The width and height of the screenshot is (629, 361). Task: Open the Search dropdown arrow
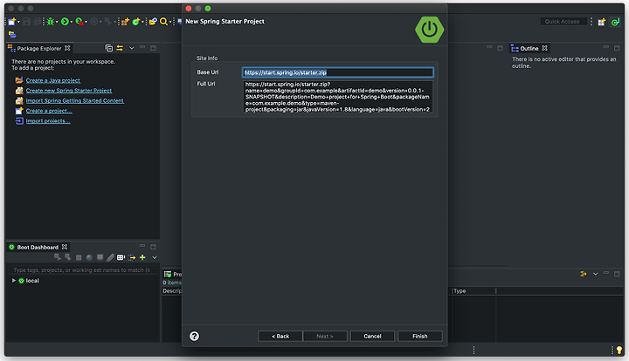click(x=170, y=22)
